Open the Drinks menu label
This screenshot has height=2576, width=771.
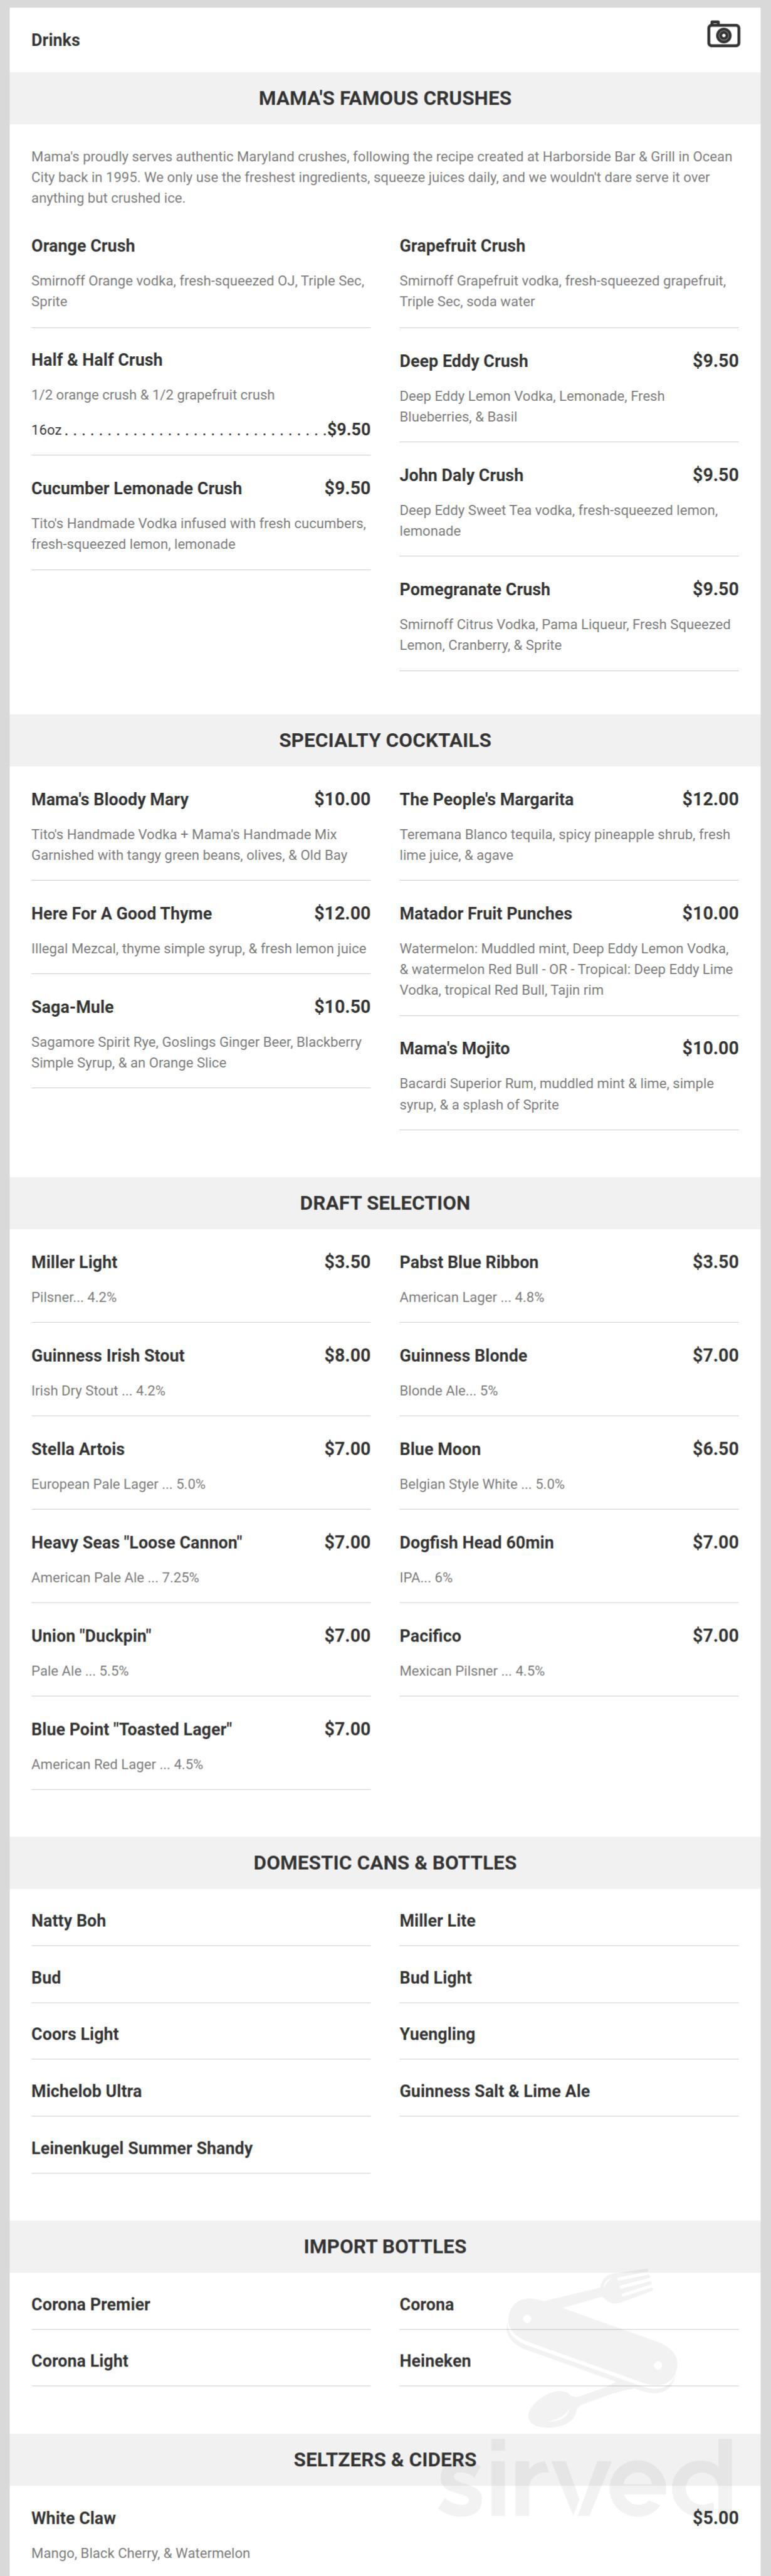pos(55,40)
